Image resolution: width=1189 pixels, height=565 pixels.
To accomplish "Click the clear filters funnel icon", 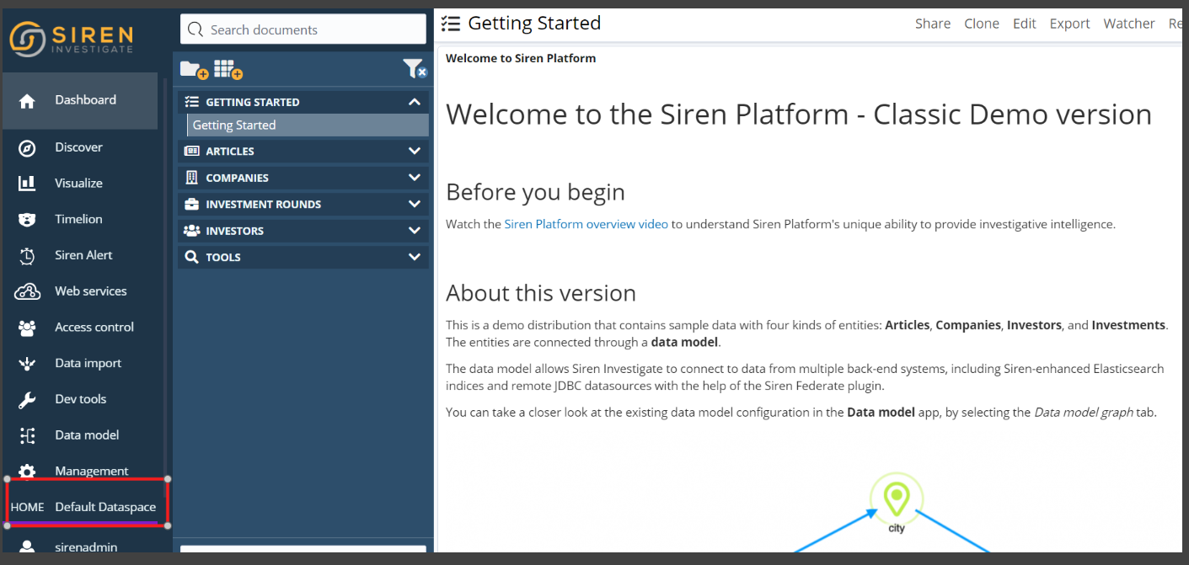I will coord(415,69).
